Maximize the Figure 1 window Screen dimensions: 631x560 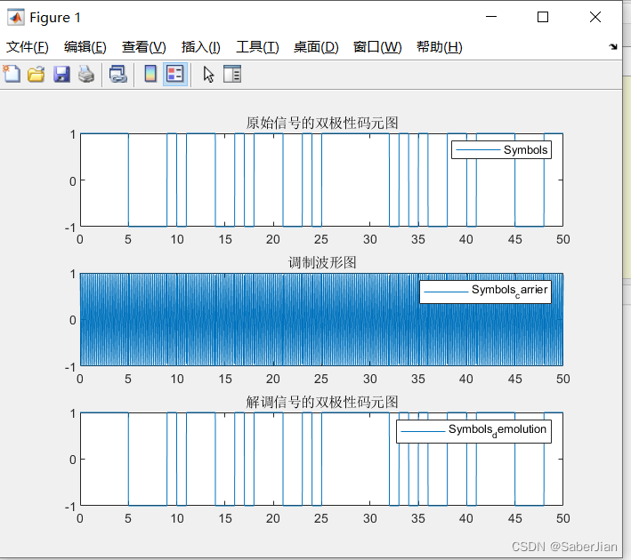coord(543,17)
